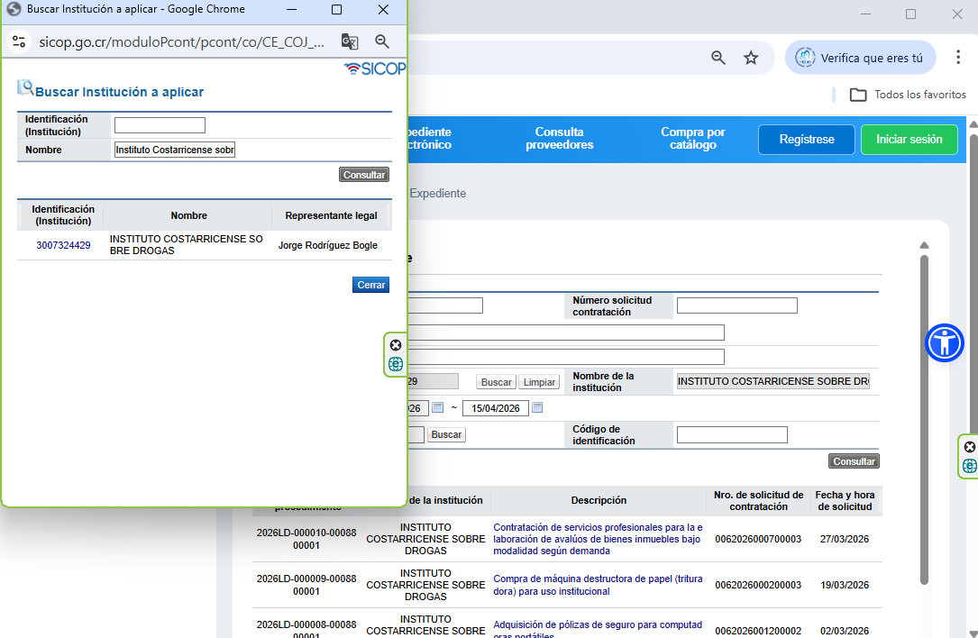
Task: Open site information icon in popup address bar
Action: click(19, 41)
